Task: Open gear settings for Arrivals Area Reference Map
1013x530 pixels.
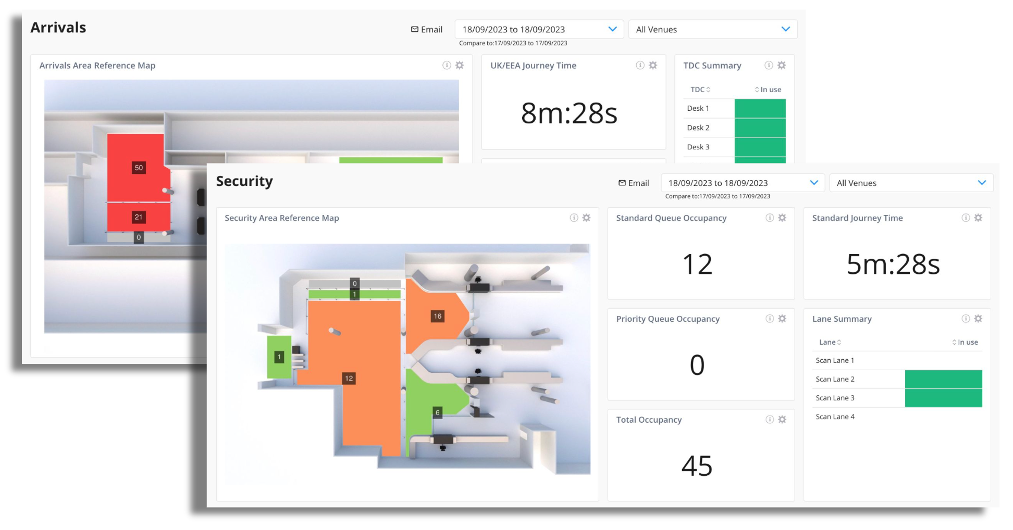Action: [x=460, y=65]
